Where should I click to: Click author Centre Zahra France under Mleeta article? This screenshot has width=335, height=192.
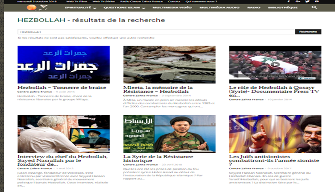coord(140,96)
